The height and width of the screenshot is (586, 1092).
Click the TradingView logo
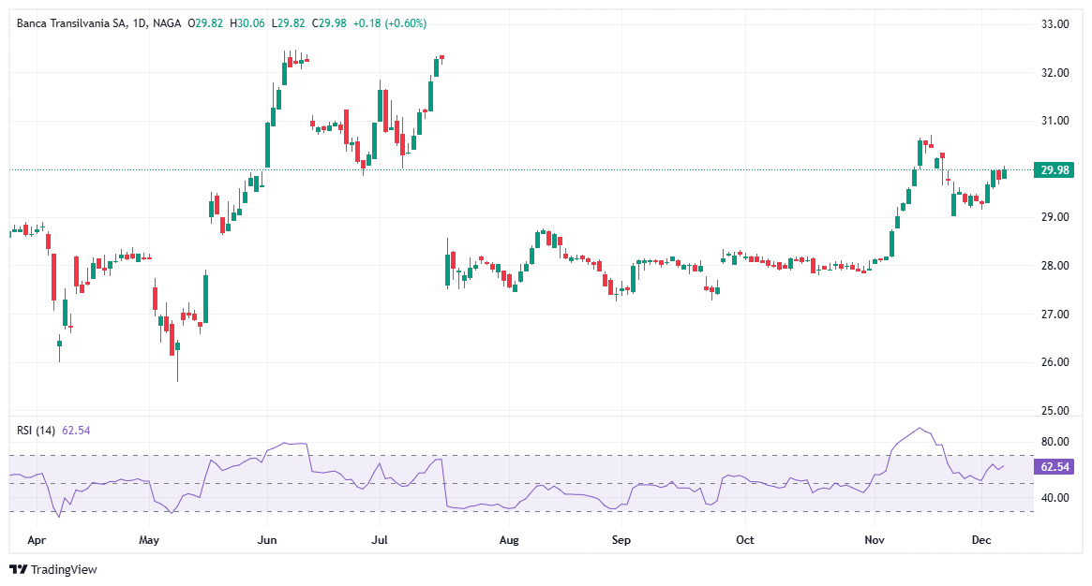53,569
